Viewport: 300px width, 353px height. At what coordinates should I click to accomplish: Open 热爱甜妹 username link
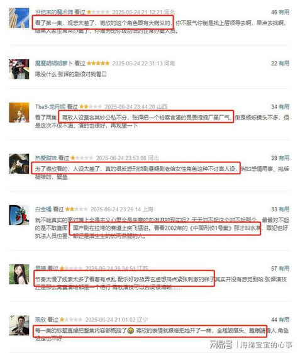click(x=46, y=158)
